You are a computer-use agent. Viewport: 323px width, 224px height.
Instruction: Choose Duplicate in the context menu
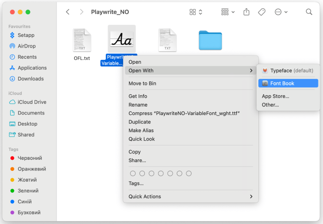click(191, 122)
